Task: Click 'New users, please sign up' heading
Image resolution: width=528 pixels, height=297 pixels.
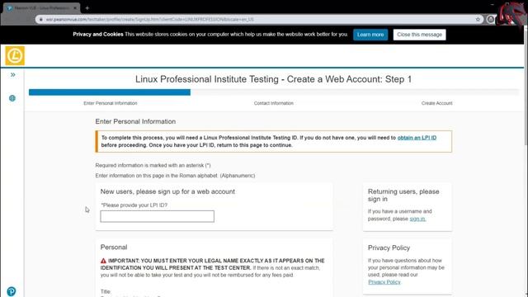Action: pos(167,191)
